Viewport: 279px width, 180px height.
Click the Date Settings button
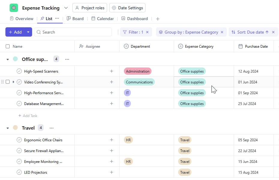pos(127,8)
